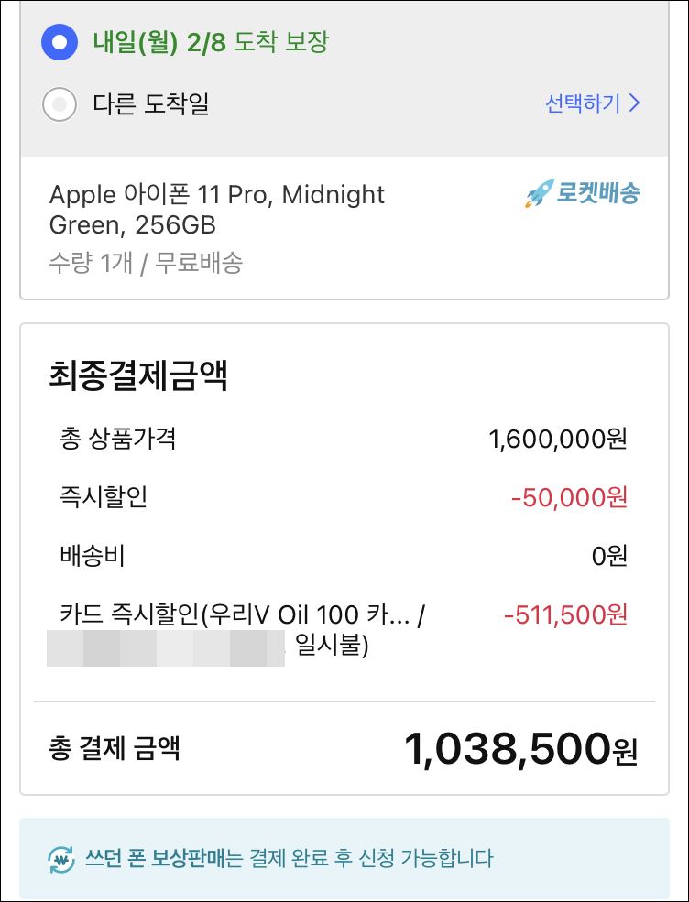Open the 쓰던 폰 보상판매 link
The image size is (689, 902).
click(x=154, y=859)
